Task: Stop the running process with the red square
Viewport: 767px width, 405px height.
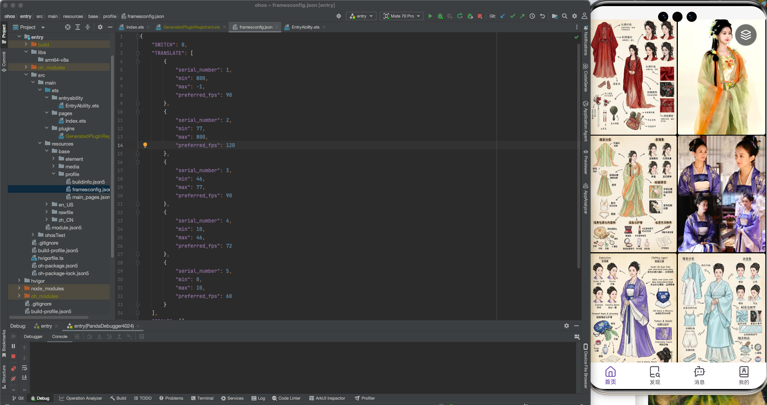Action: (x=480, y=16)
